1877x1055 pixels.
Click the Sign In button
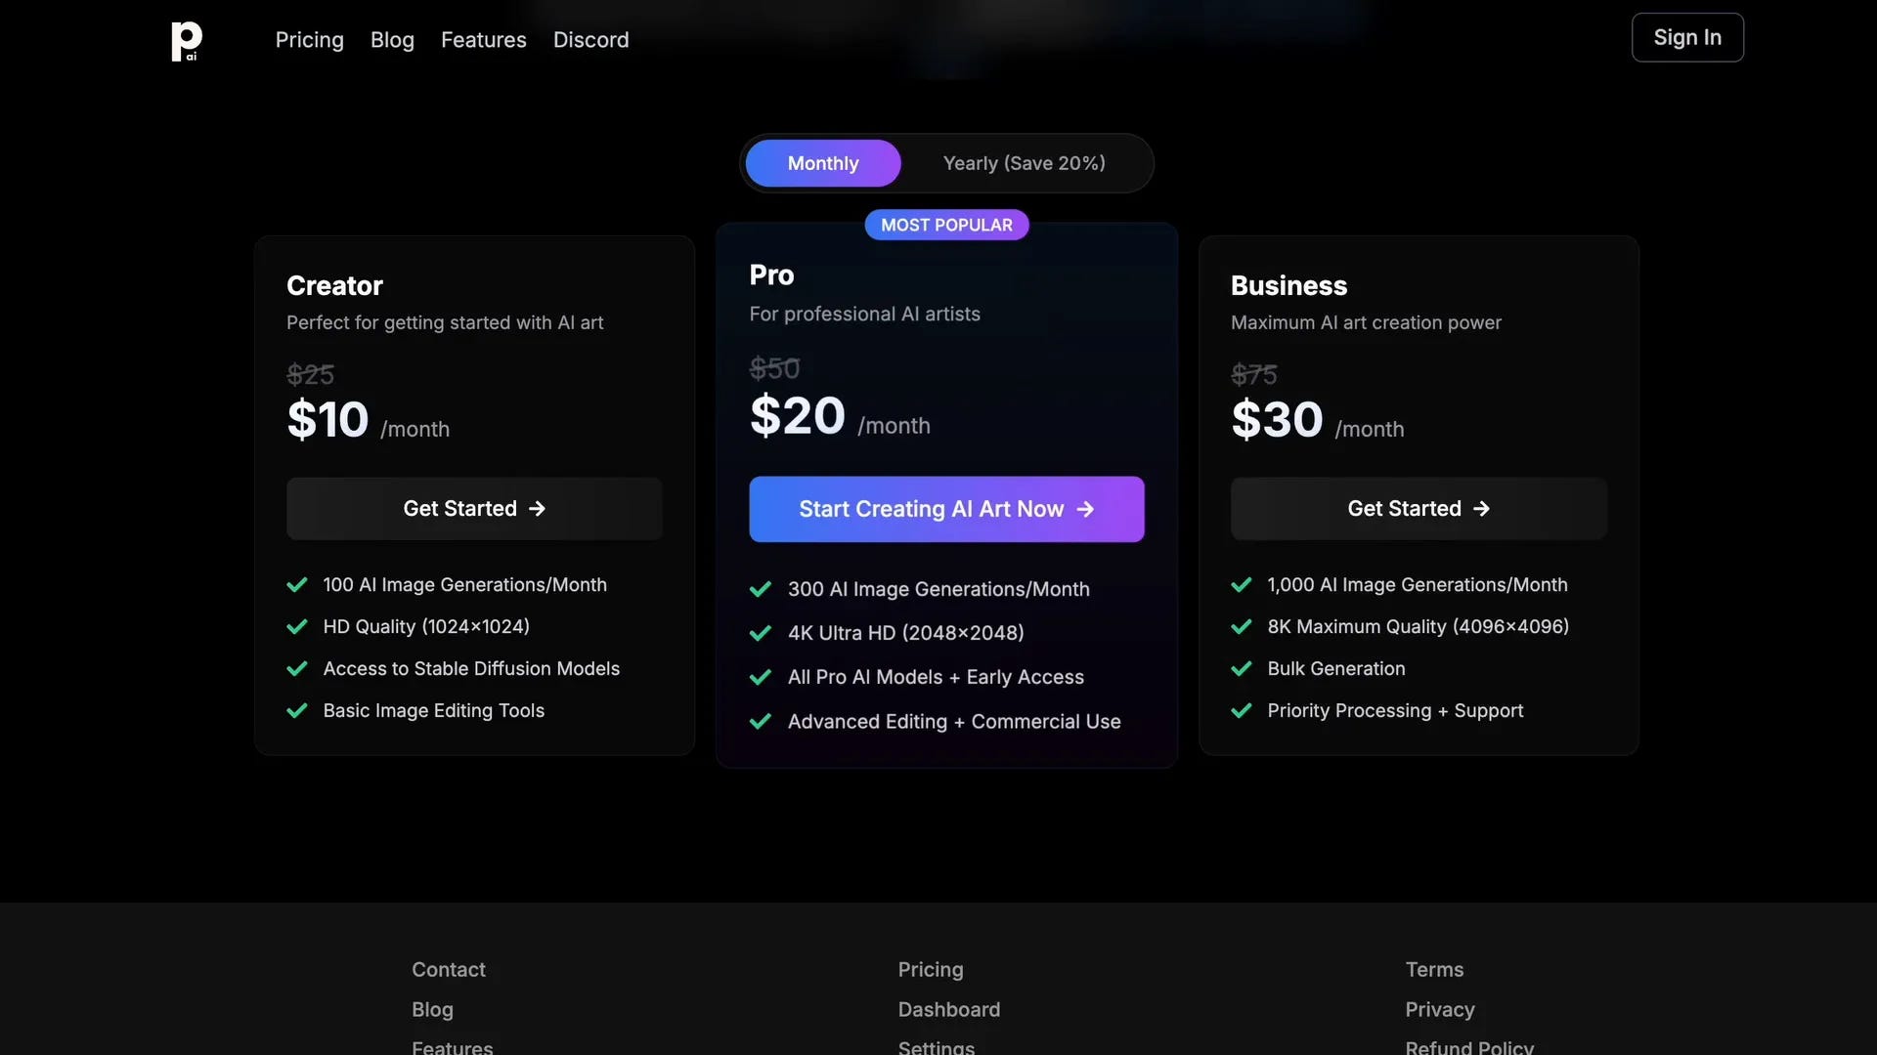click(x=1687, y=37)
